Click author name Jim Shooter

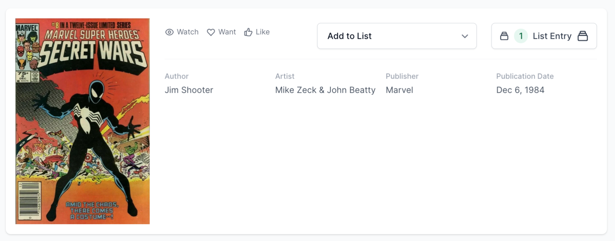[x=189, y=90]
